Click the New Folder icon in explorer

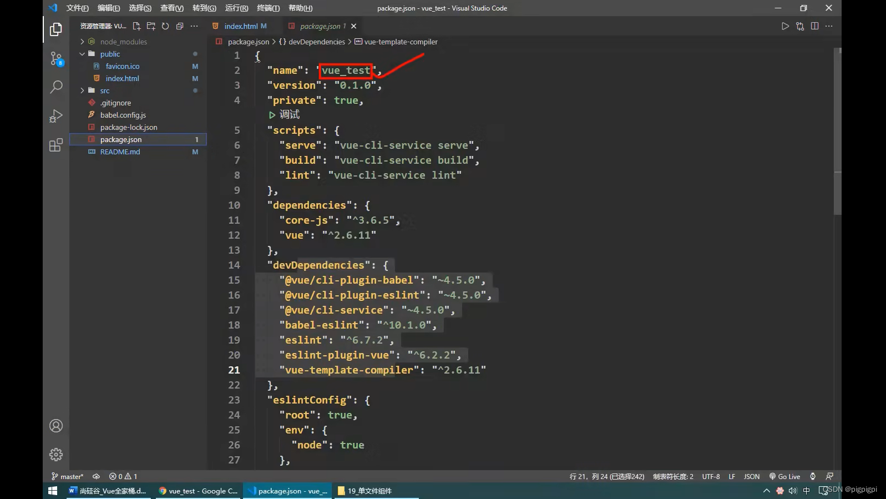click(x=151, y=26)
